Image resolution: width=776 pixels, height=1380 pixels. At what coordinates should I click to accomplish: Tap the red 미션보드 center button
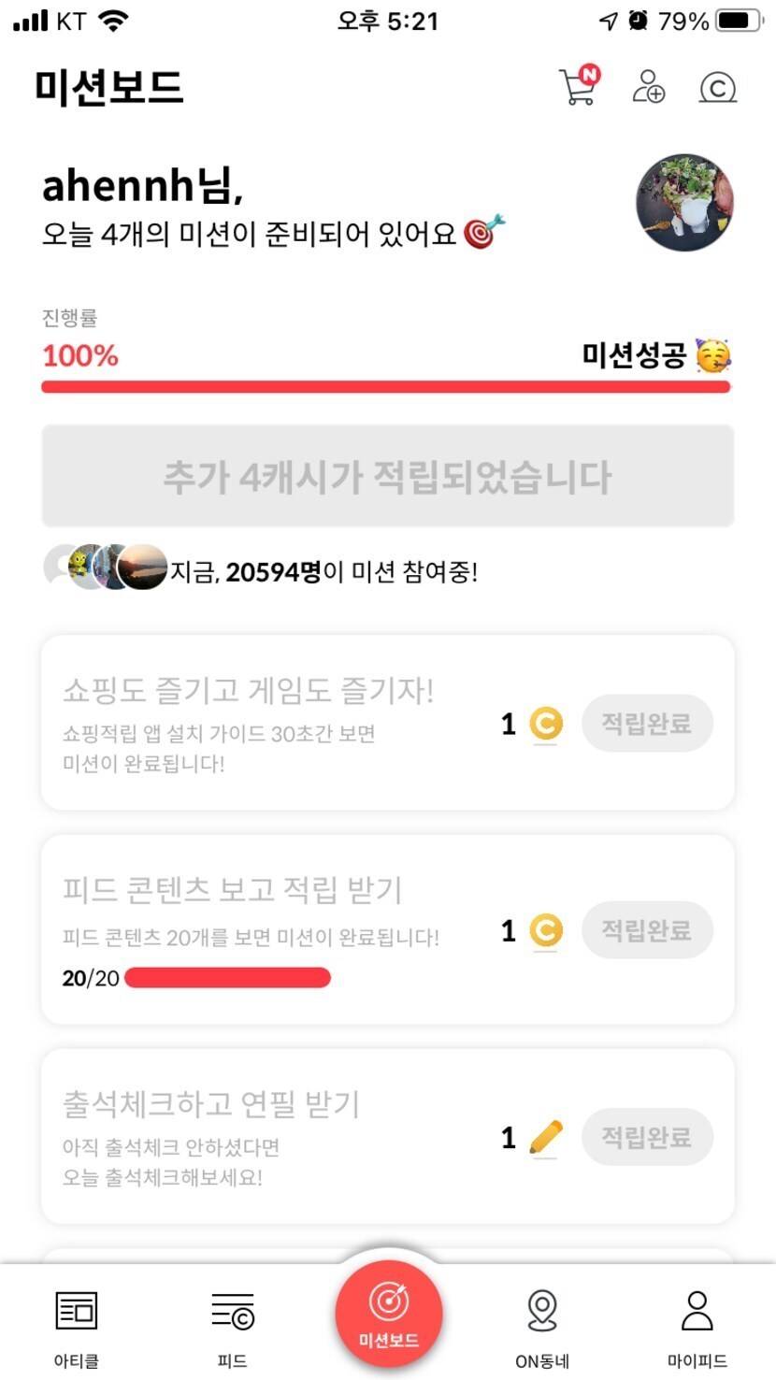tap(388, 1314)
